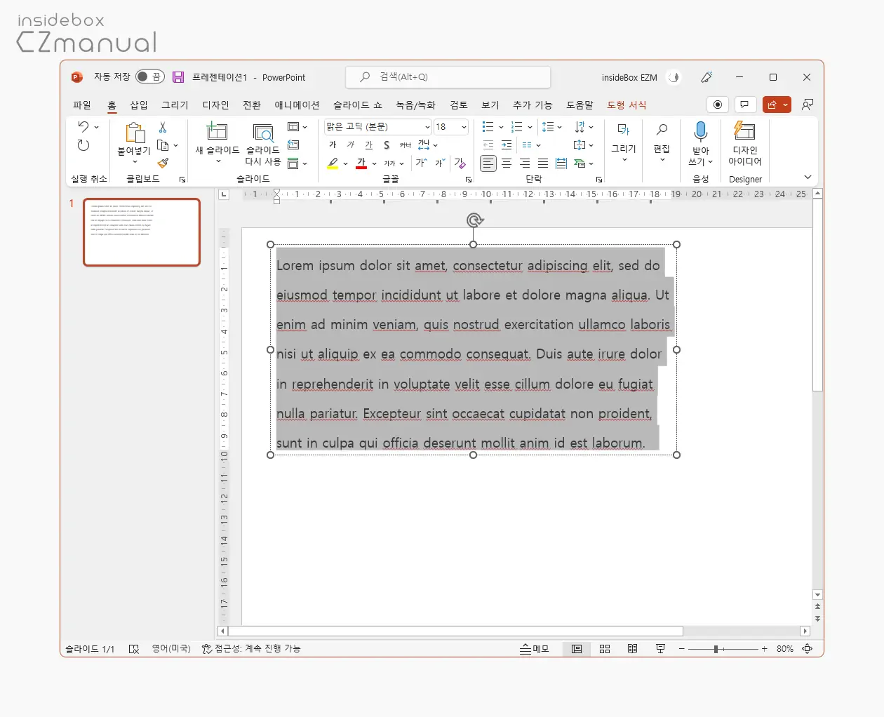Open the font name dropdown
Image resolution: width=884 pixels, height=717 pixels.
427,127
